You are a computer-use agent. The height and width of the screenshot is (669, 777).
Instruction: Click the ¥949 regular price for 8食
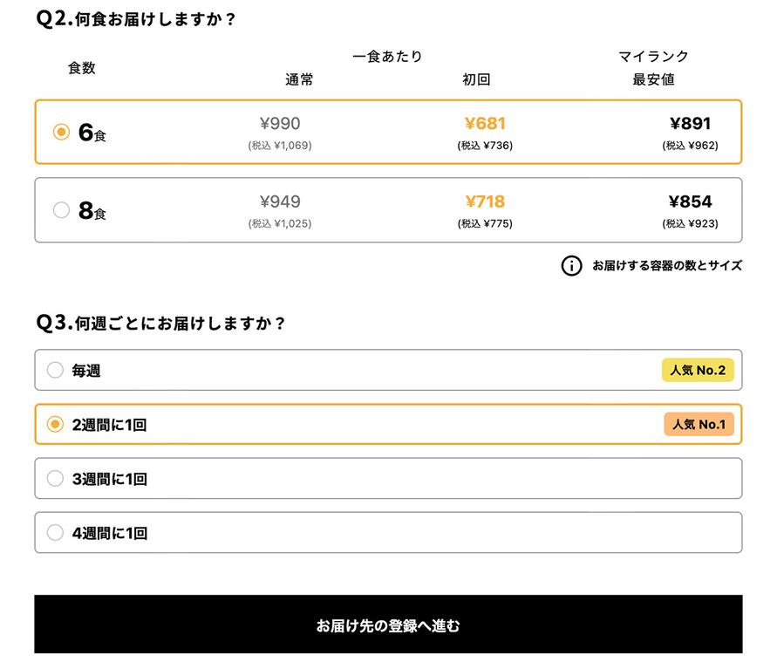(x=280, y=201)
